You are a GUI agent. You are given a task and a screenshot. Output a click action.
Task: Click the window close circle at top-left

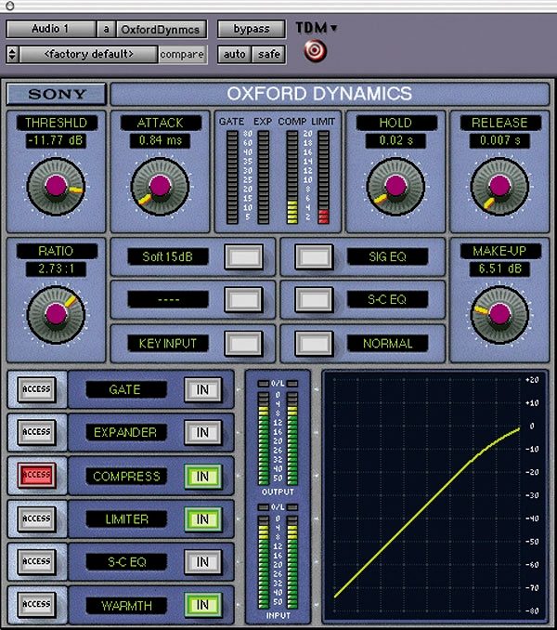pyautogui.click(x=10, y=6)
